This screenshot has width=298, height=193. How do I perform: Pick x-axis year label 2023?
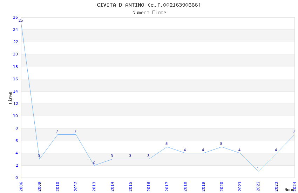tap(276, 186)
